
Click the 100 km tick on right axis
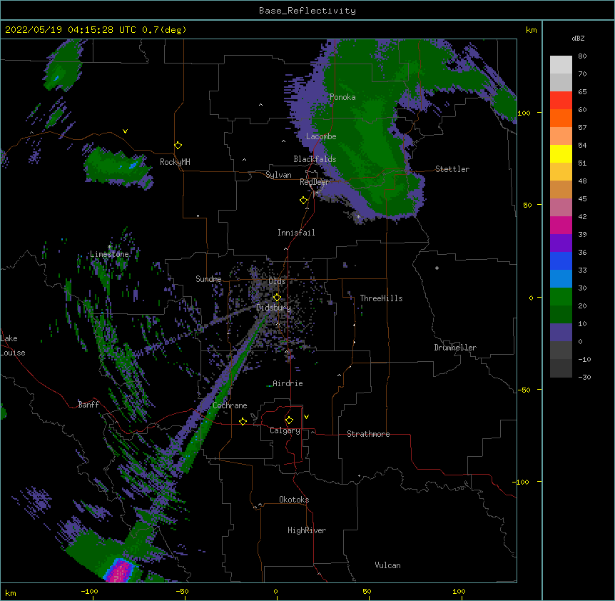(x=524, y=113)
